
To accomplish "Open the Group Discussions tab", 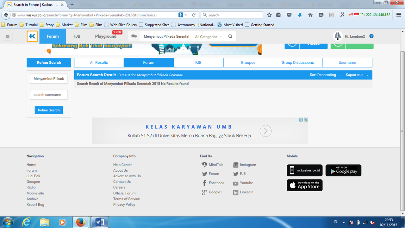I will click(298, 63).
